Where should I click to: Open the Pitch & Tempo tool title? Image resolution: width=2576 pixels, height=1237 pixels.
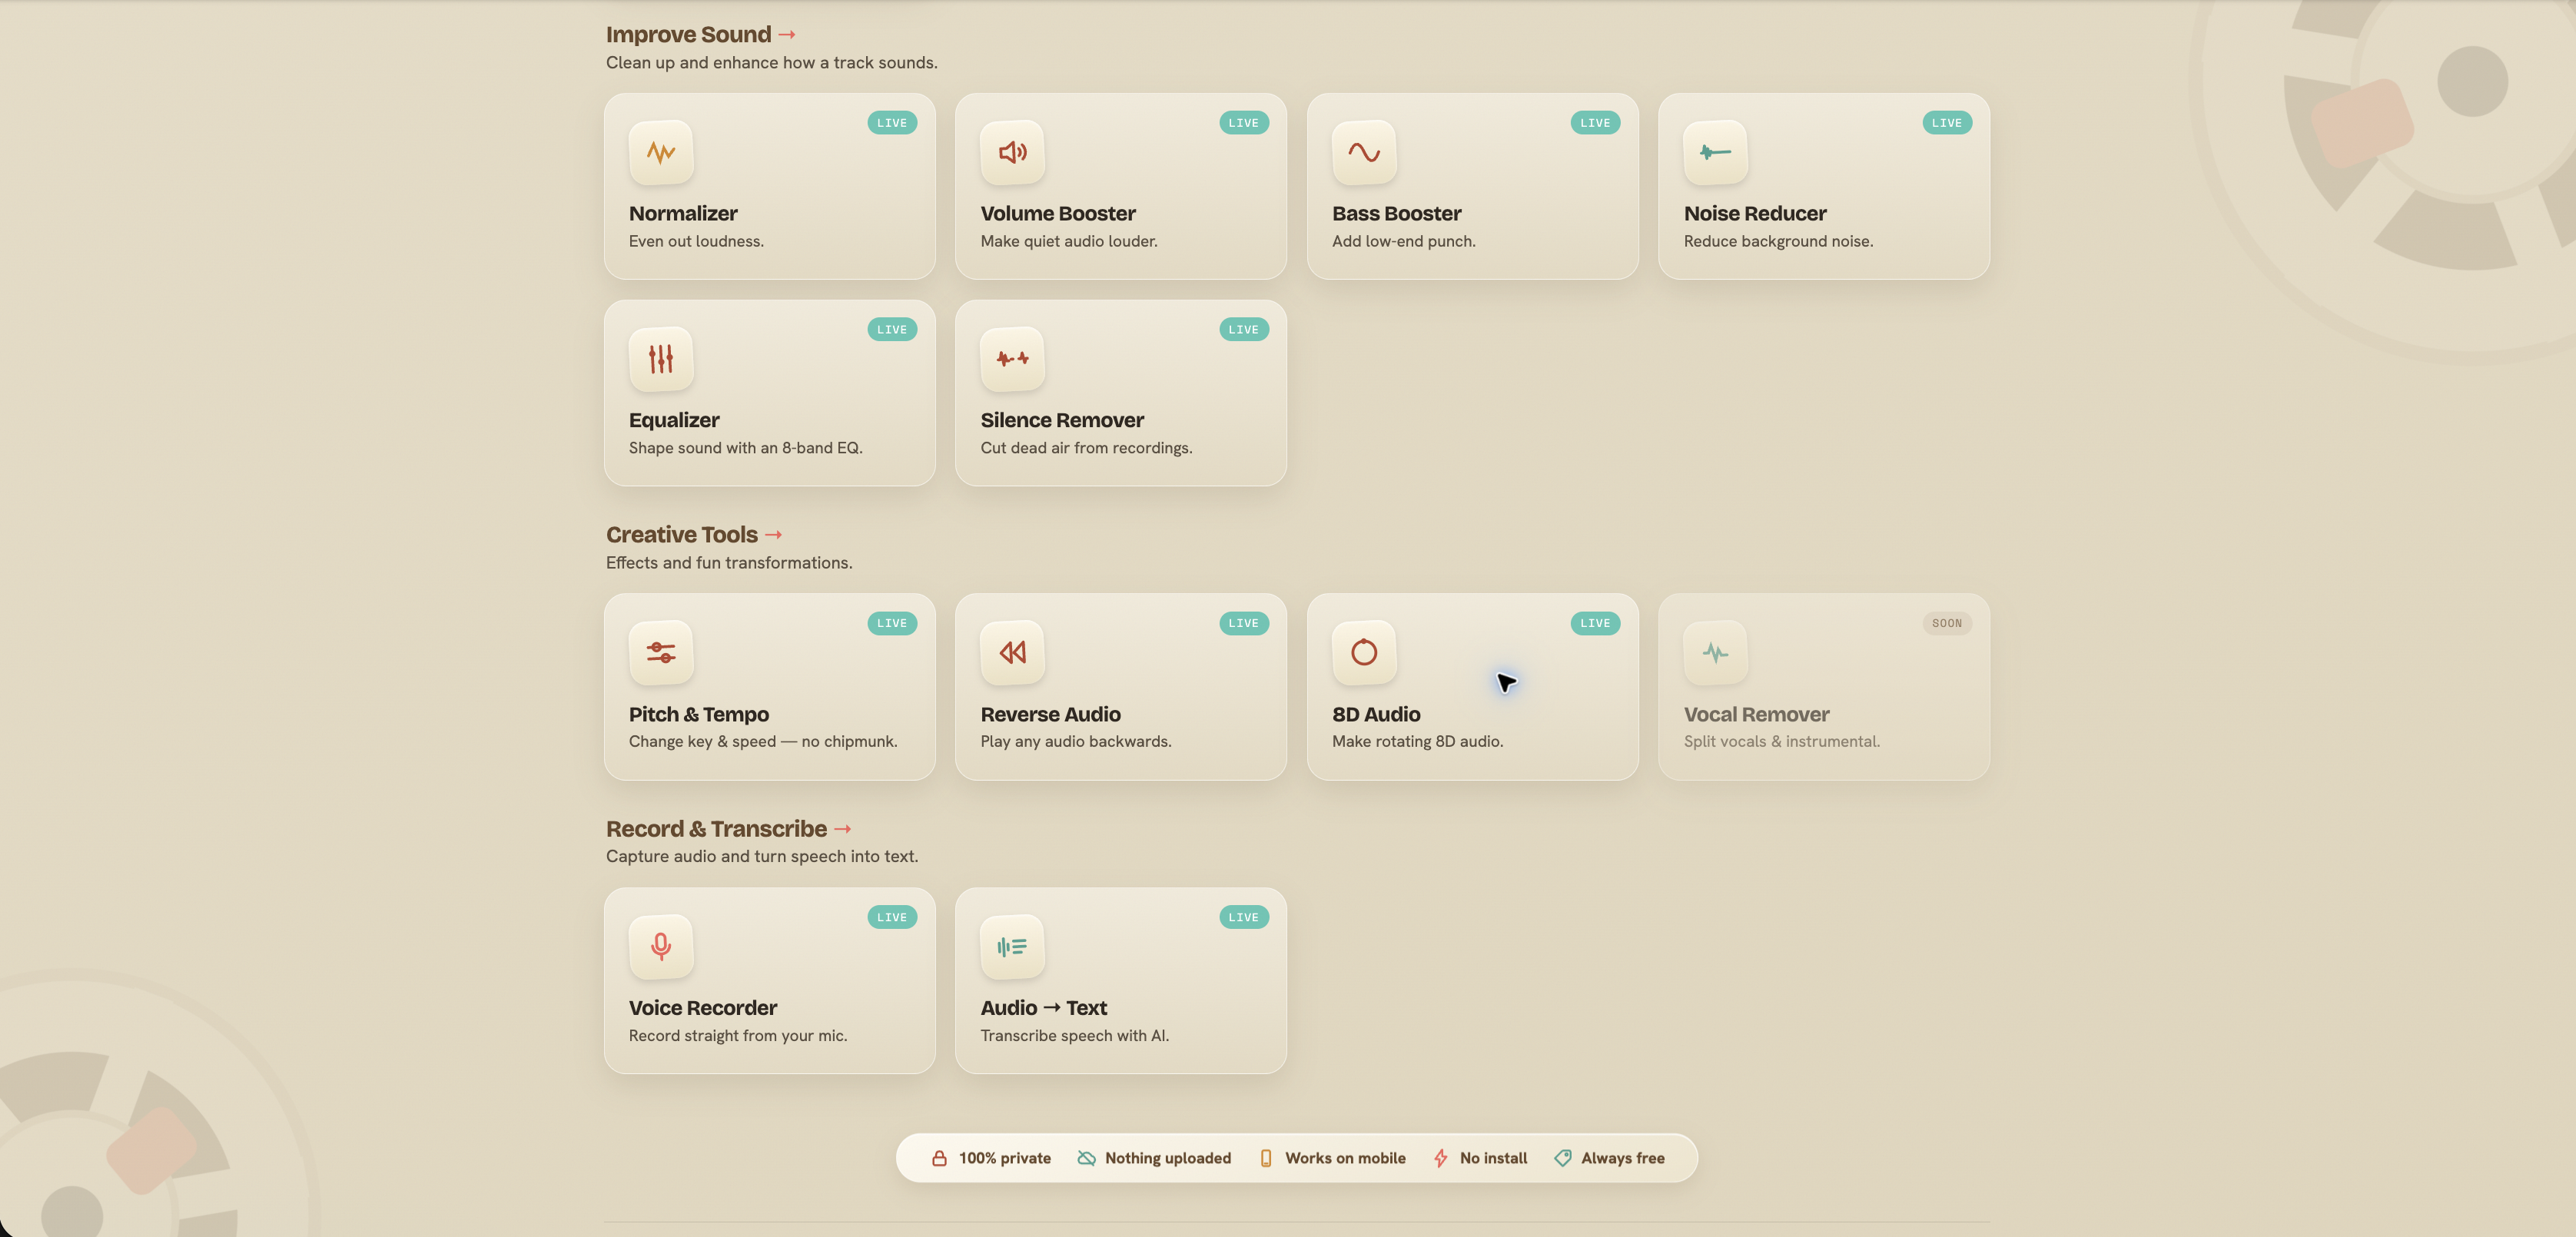699,714
